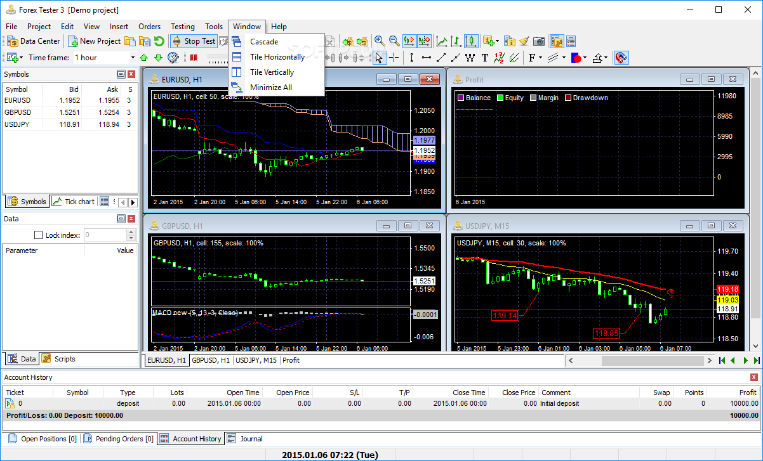The width and height of the screenshot is (763, 461).
Task: Zoom out the chart with magnifier minus
Action: (394, 41)
